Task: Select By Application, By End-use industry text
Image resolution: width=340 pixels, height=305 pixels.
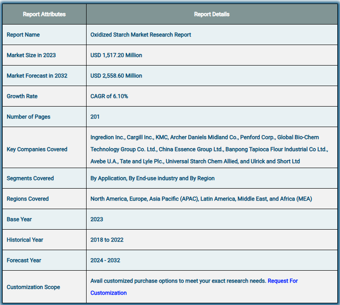Action: pos(153,178)
